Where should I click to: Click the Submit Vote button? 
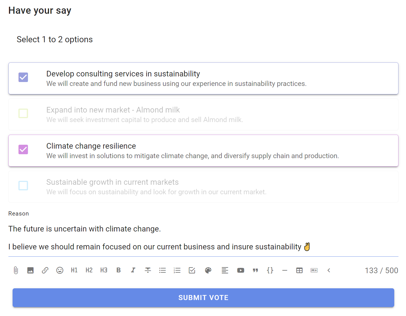click(x=203, y=298)
